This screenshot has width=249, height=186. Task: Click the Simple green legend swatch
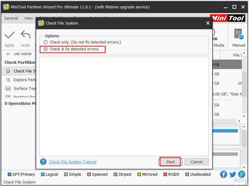point(66,174)
